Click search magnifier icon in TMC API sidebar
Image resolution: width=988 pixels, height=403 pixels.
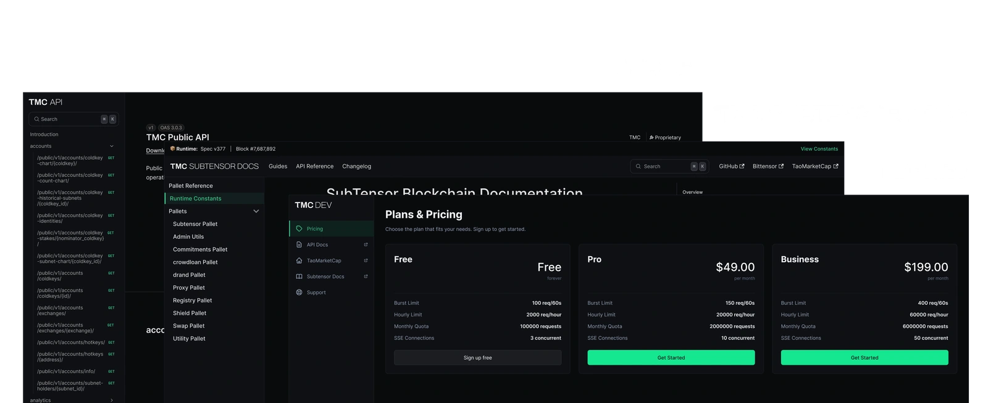click(x=36, y=119)
